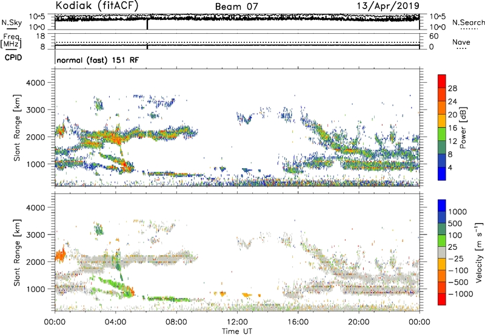Pick the blue top segment of the velocity colorbar
The image size is (485, 335).
(442, 206)
